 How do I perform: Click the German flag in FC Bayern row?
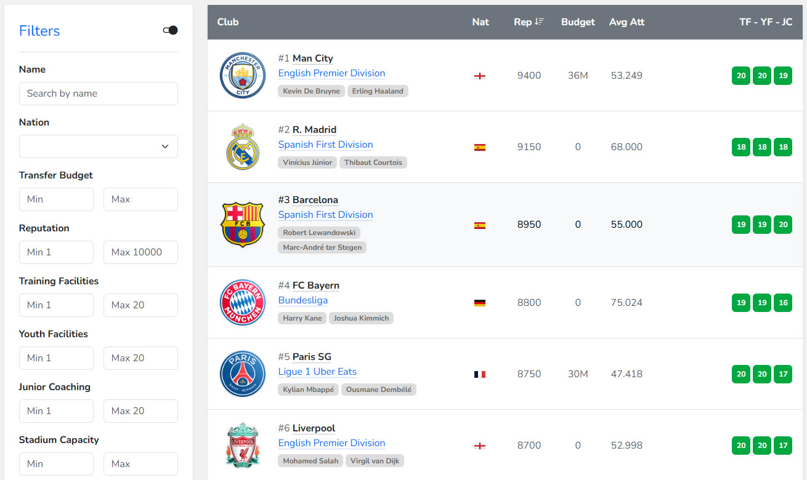pos(480,303)
